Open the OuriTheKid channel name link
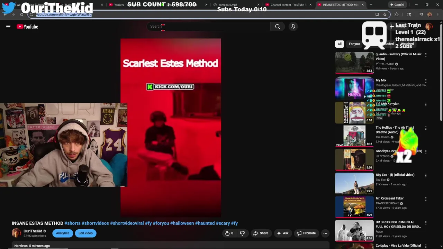The height and width of the screenshot is (249, 443). click(33, 231)
